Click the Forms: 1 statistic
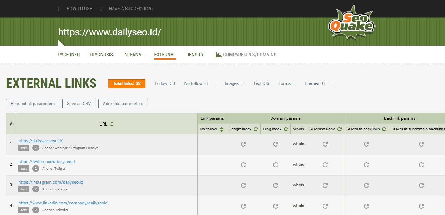 coord(287,83)
